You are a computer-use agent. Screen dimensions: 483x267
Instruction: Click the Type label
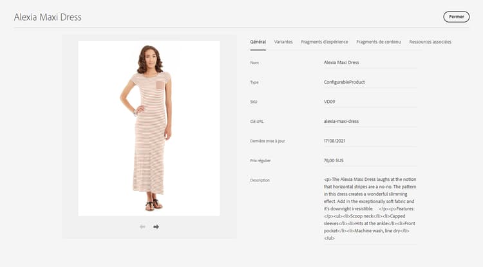tap(254, 82)
